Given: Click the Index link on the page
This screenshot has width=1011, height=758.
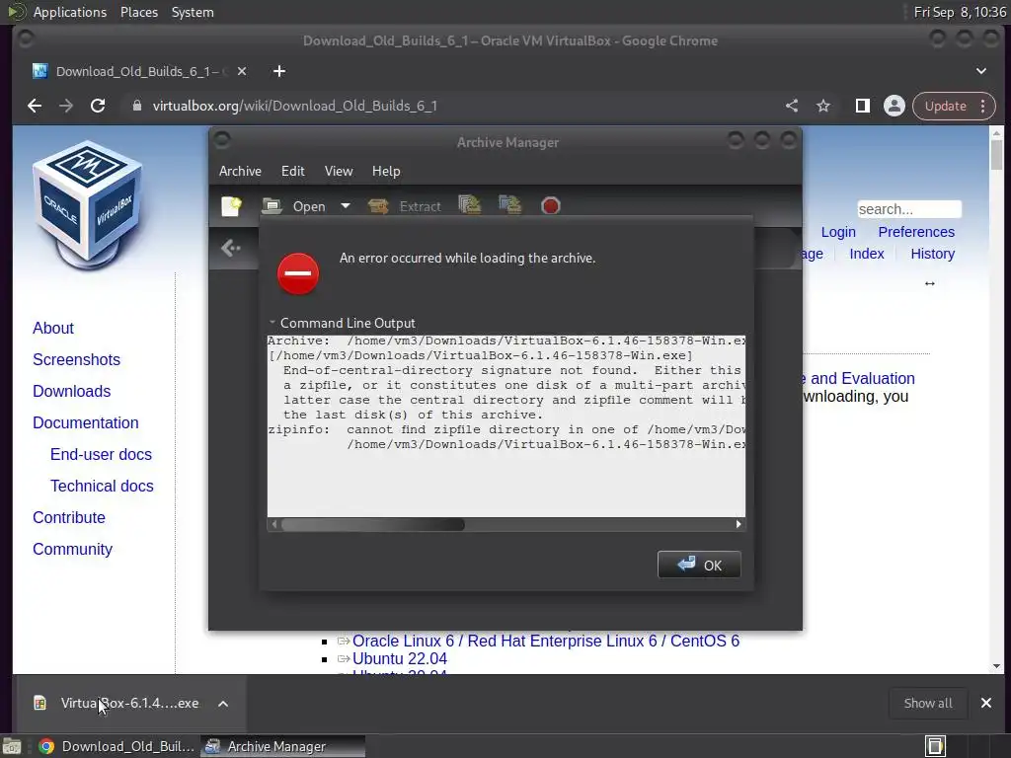Looking at the screenshot, I should click(867, 254).
